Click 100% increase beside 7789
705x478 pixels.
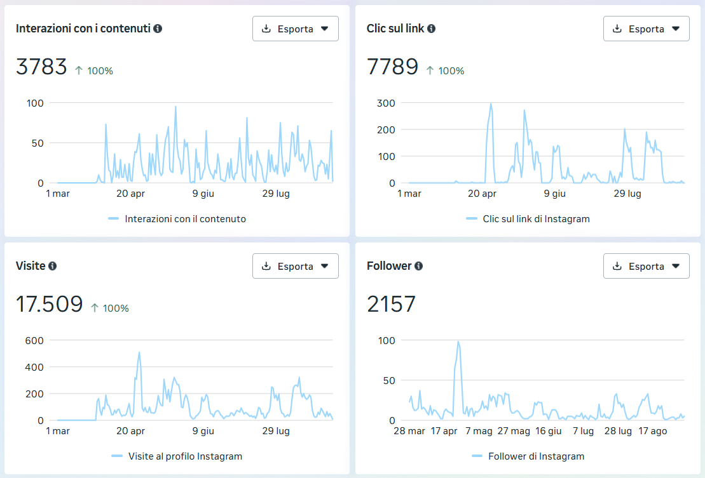coord(445,71)
